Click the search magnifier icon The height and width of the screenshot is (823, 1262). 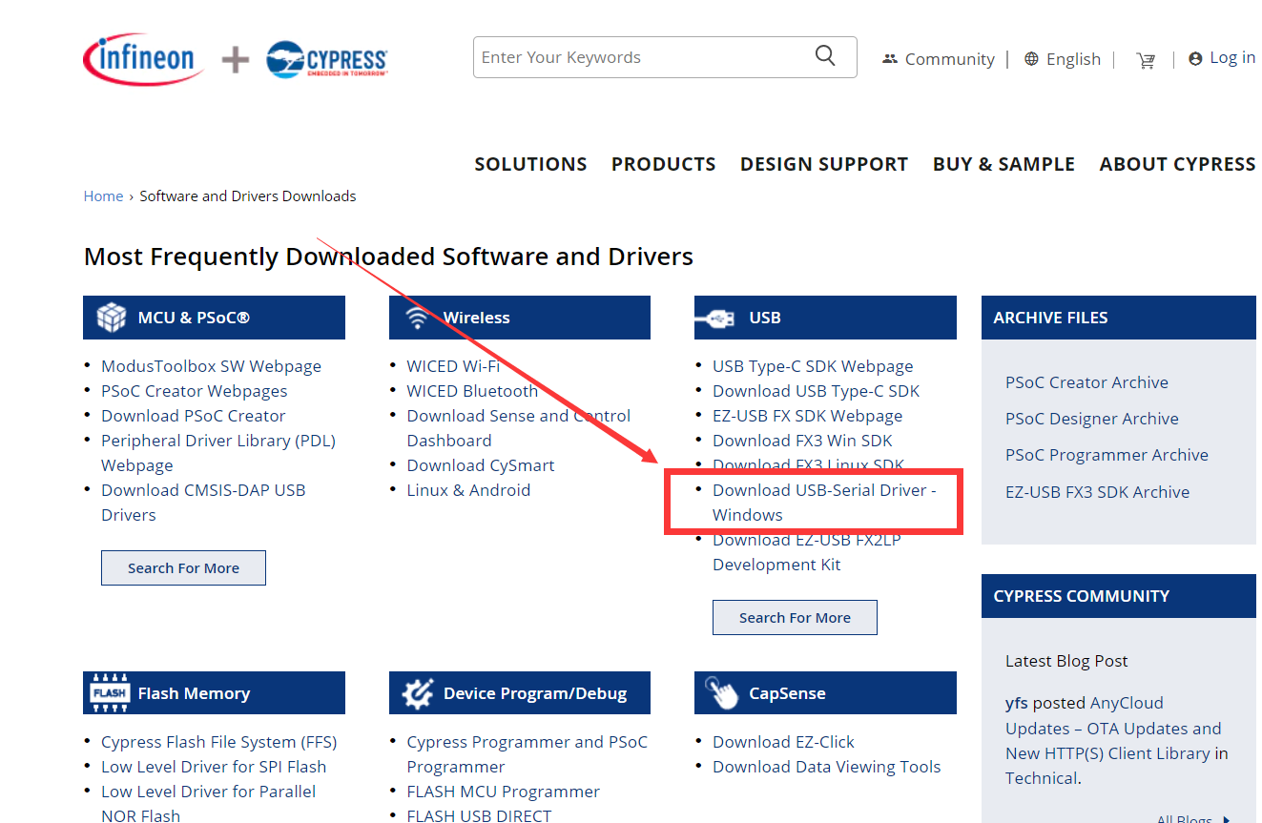point(825,56)
